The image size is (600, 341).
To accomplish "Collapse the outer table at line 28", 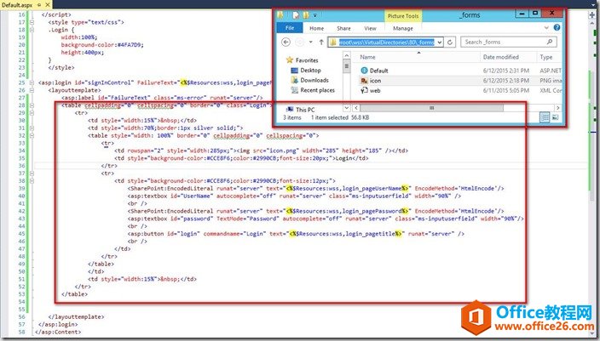I will [x=32, y=105].
